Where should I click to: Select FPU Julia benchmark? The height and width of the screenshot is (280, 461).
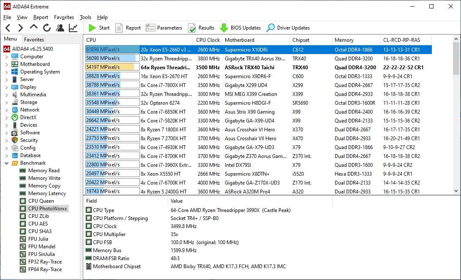click(38, 239)
